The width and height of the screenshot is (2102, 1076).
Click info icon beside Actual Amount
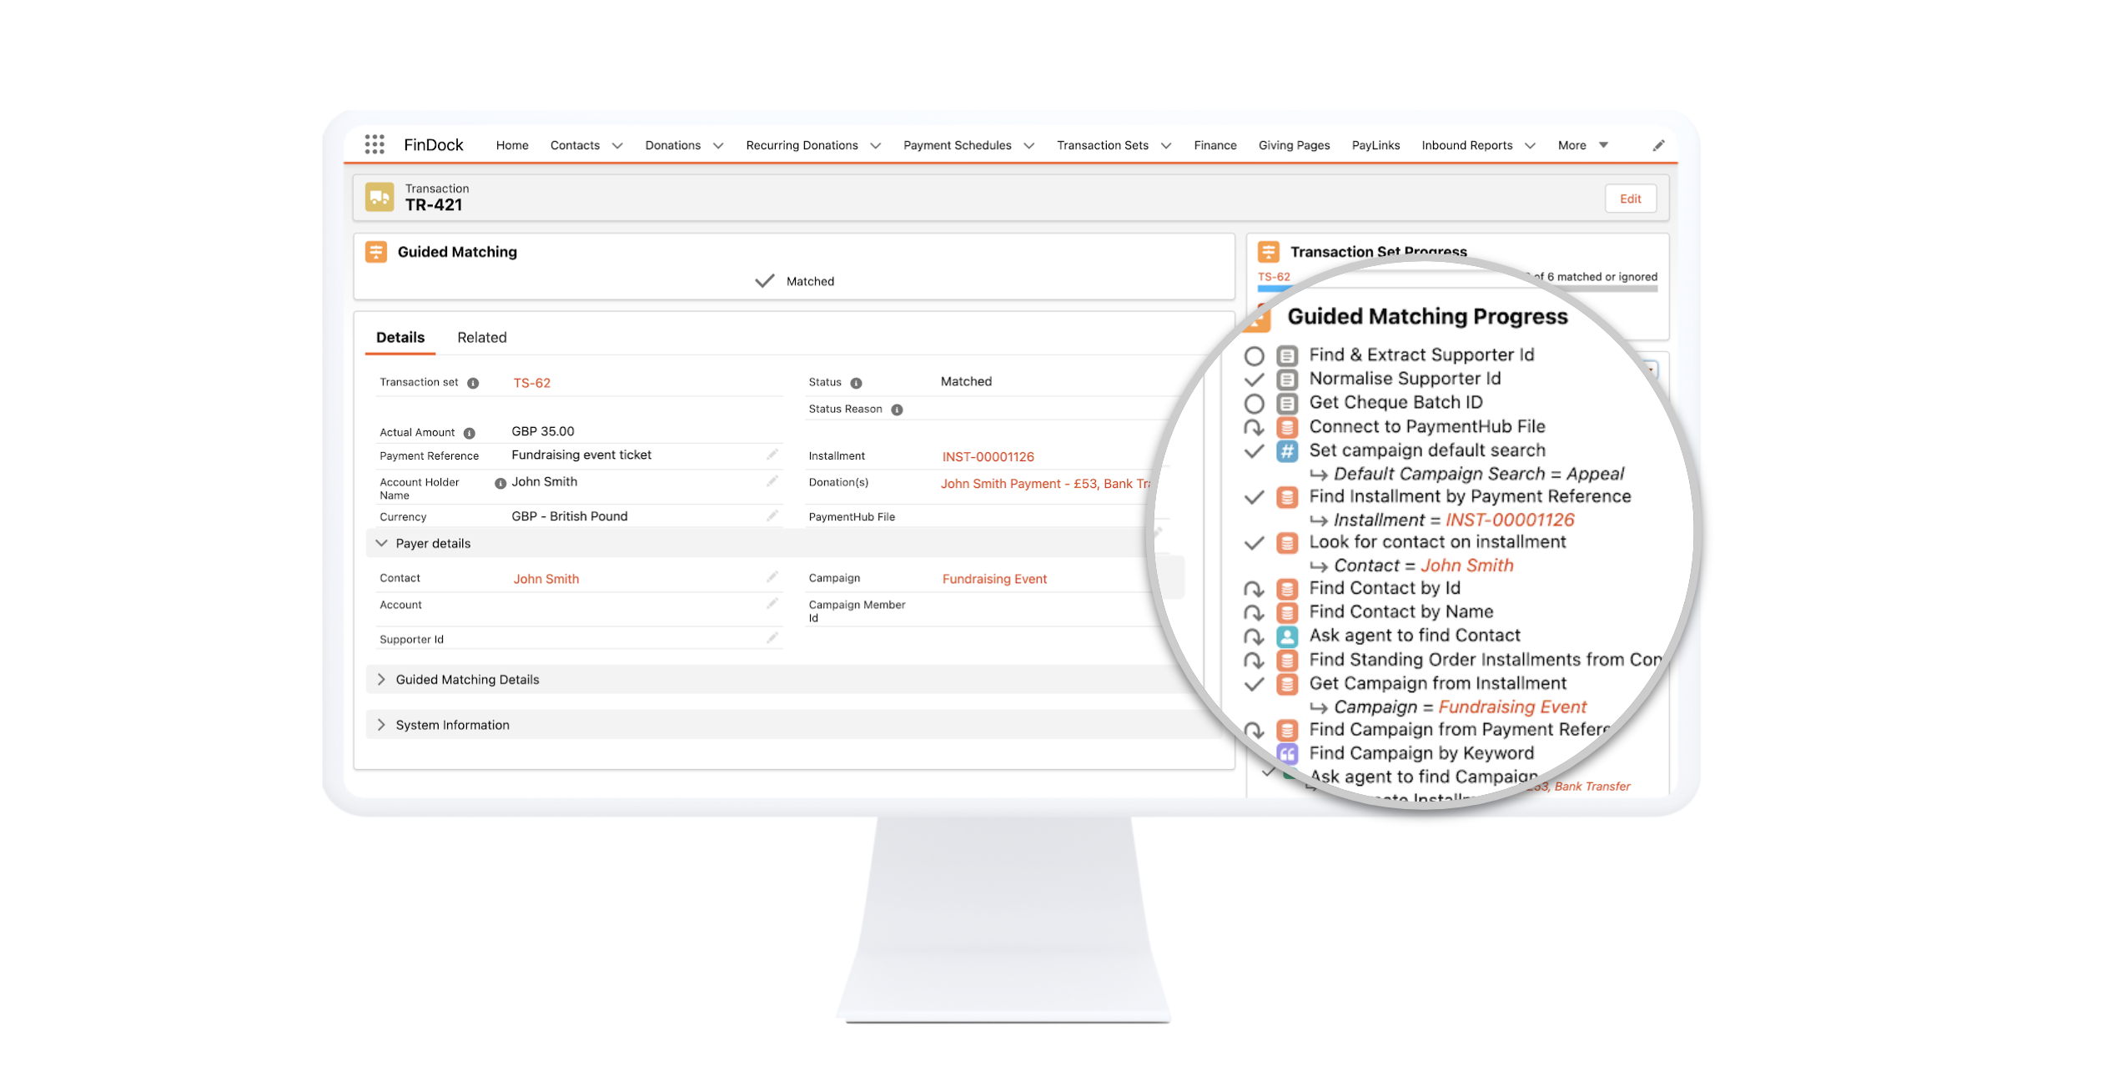coord(470,433)
